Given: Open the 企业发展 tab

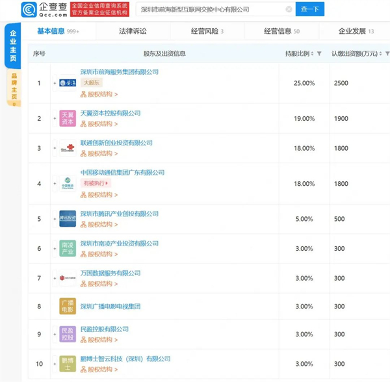Looking at the screenshot, I should pyautogui.click(x=356, y=31).
